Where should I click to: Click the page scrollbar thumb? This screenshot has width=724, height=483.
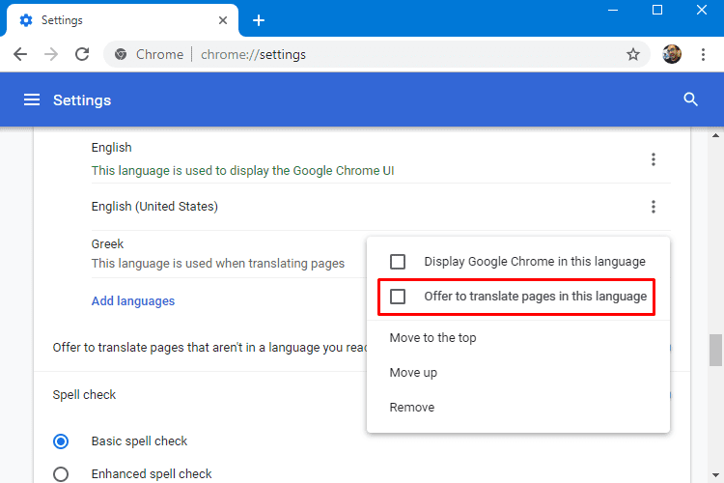pos(715,350)
